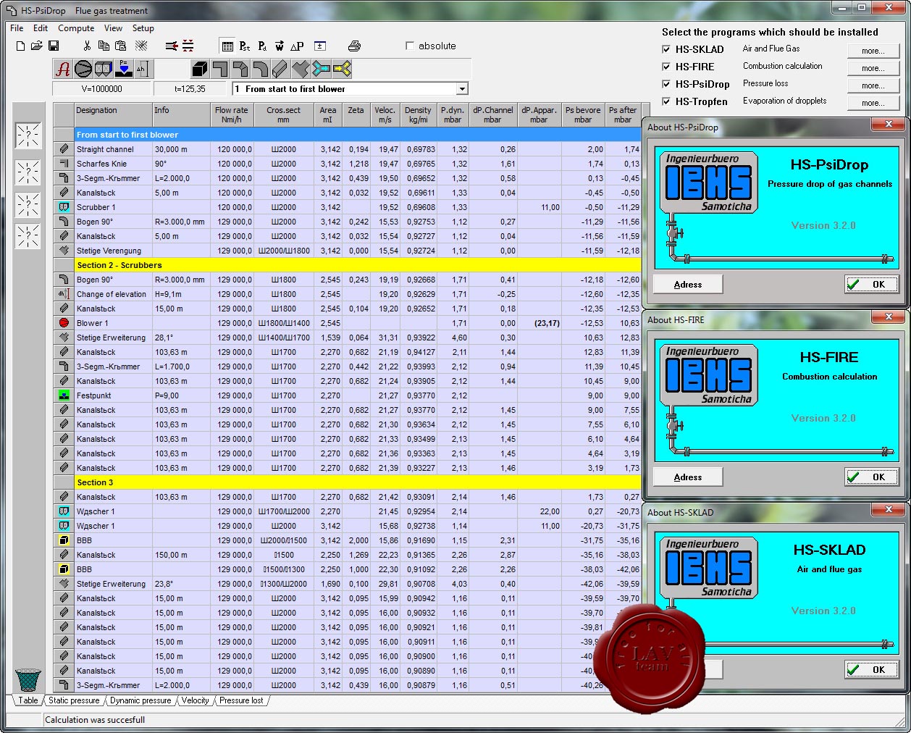911x733 pixels.
Task: Click OK in About HS-PsiDrop
Action: coord(872,285)
